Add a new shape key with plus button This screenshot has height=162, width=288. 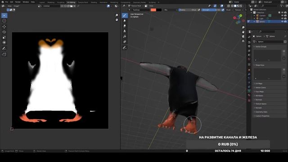click(284, 70)
